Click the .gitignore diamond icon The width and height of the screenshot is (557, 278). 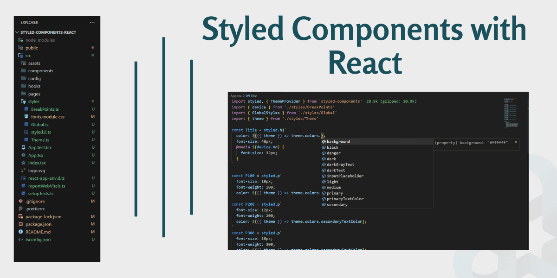[19, 201]
